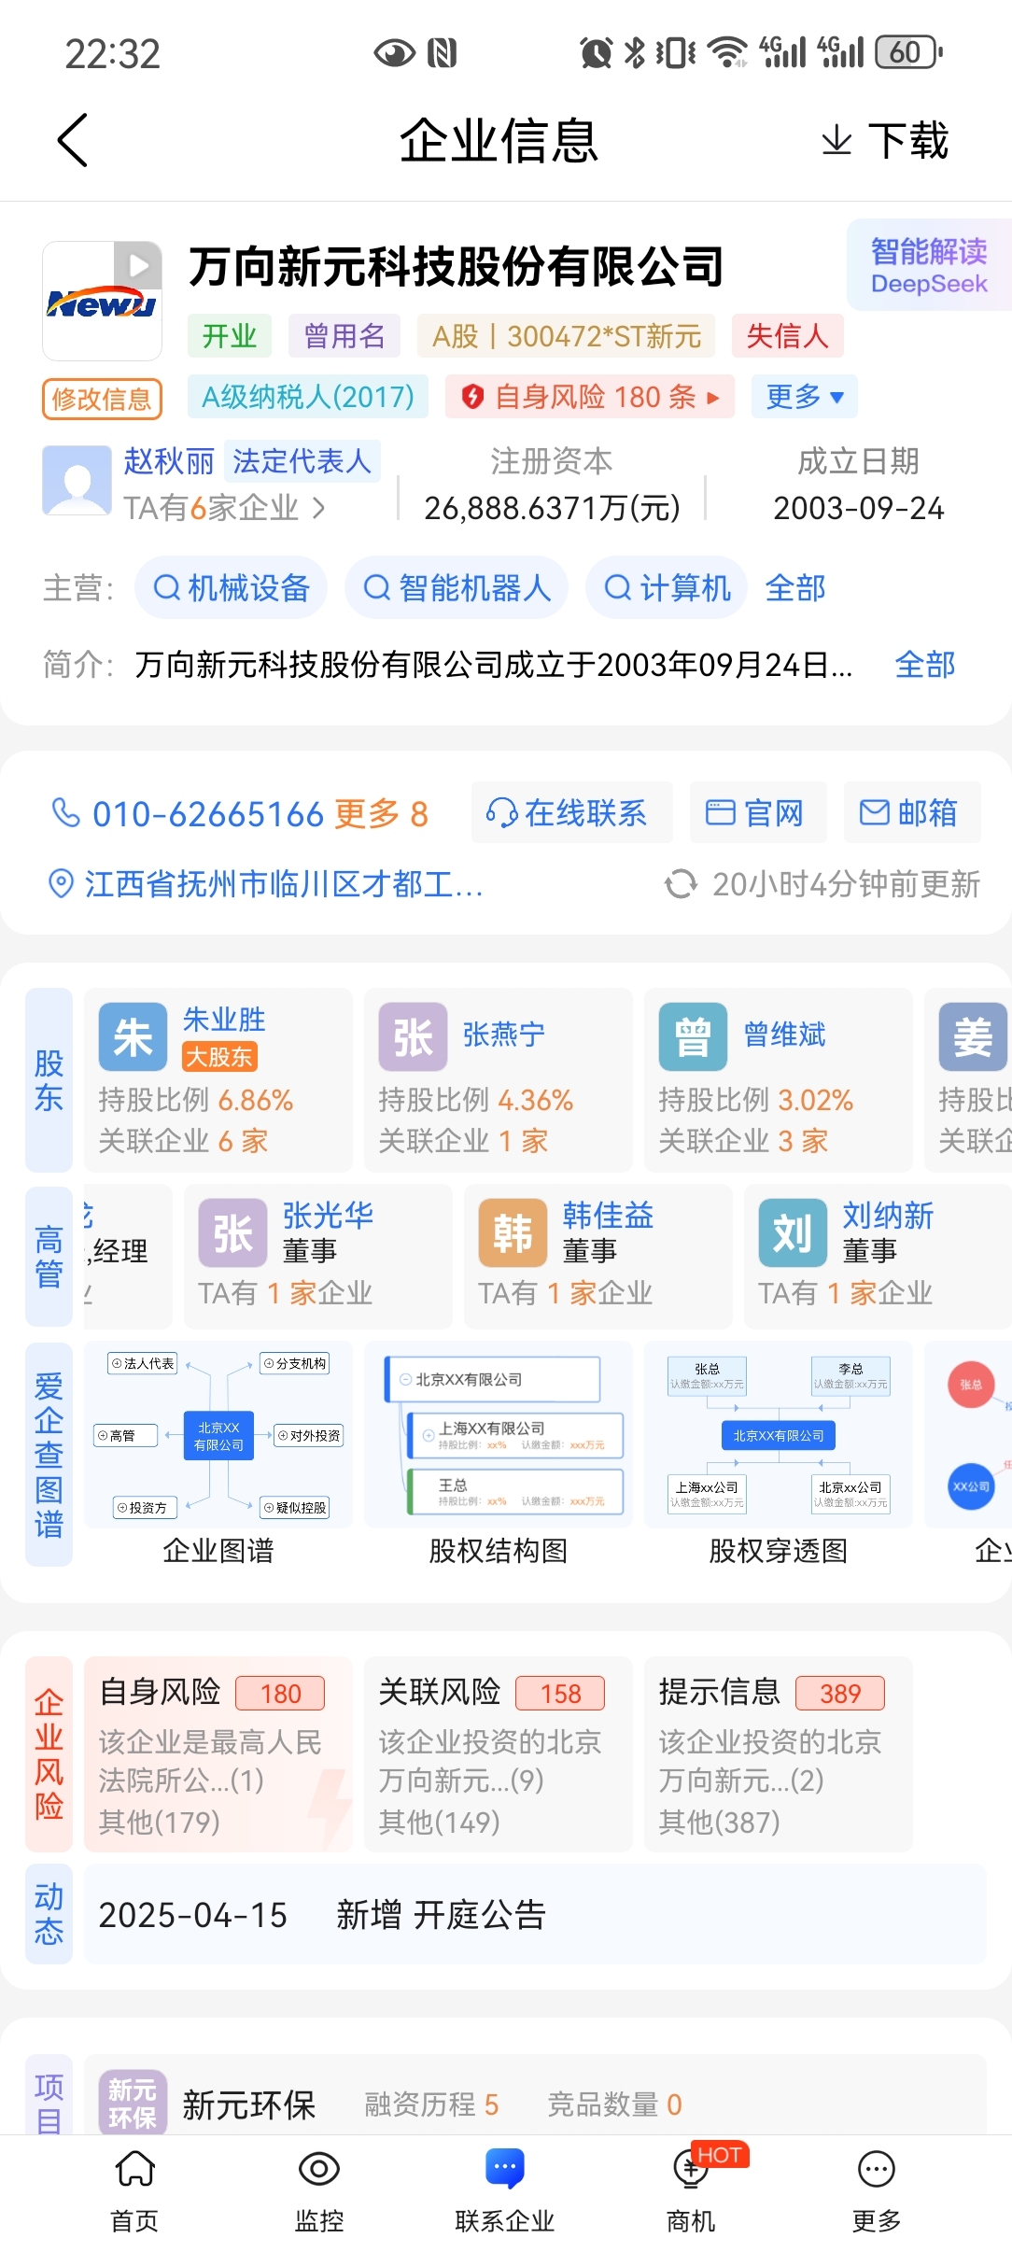The width and height of the screenshot is (1012, 2252).
Task: Tap the A股 300472*ST新元 tag
Action: coord(567,335)
